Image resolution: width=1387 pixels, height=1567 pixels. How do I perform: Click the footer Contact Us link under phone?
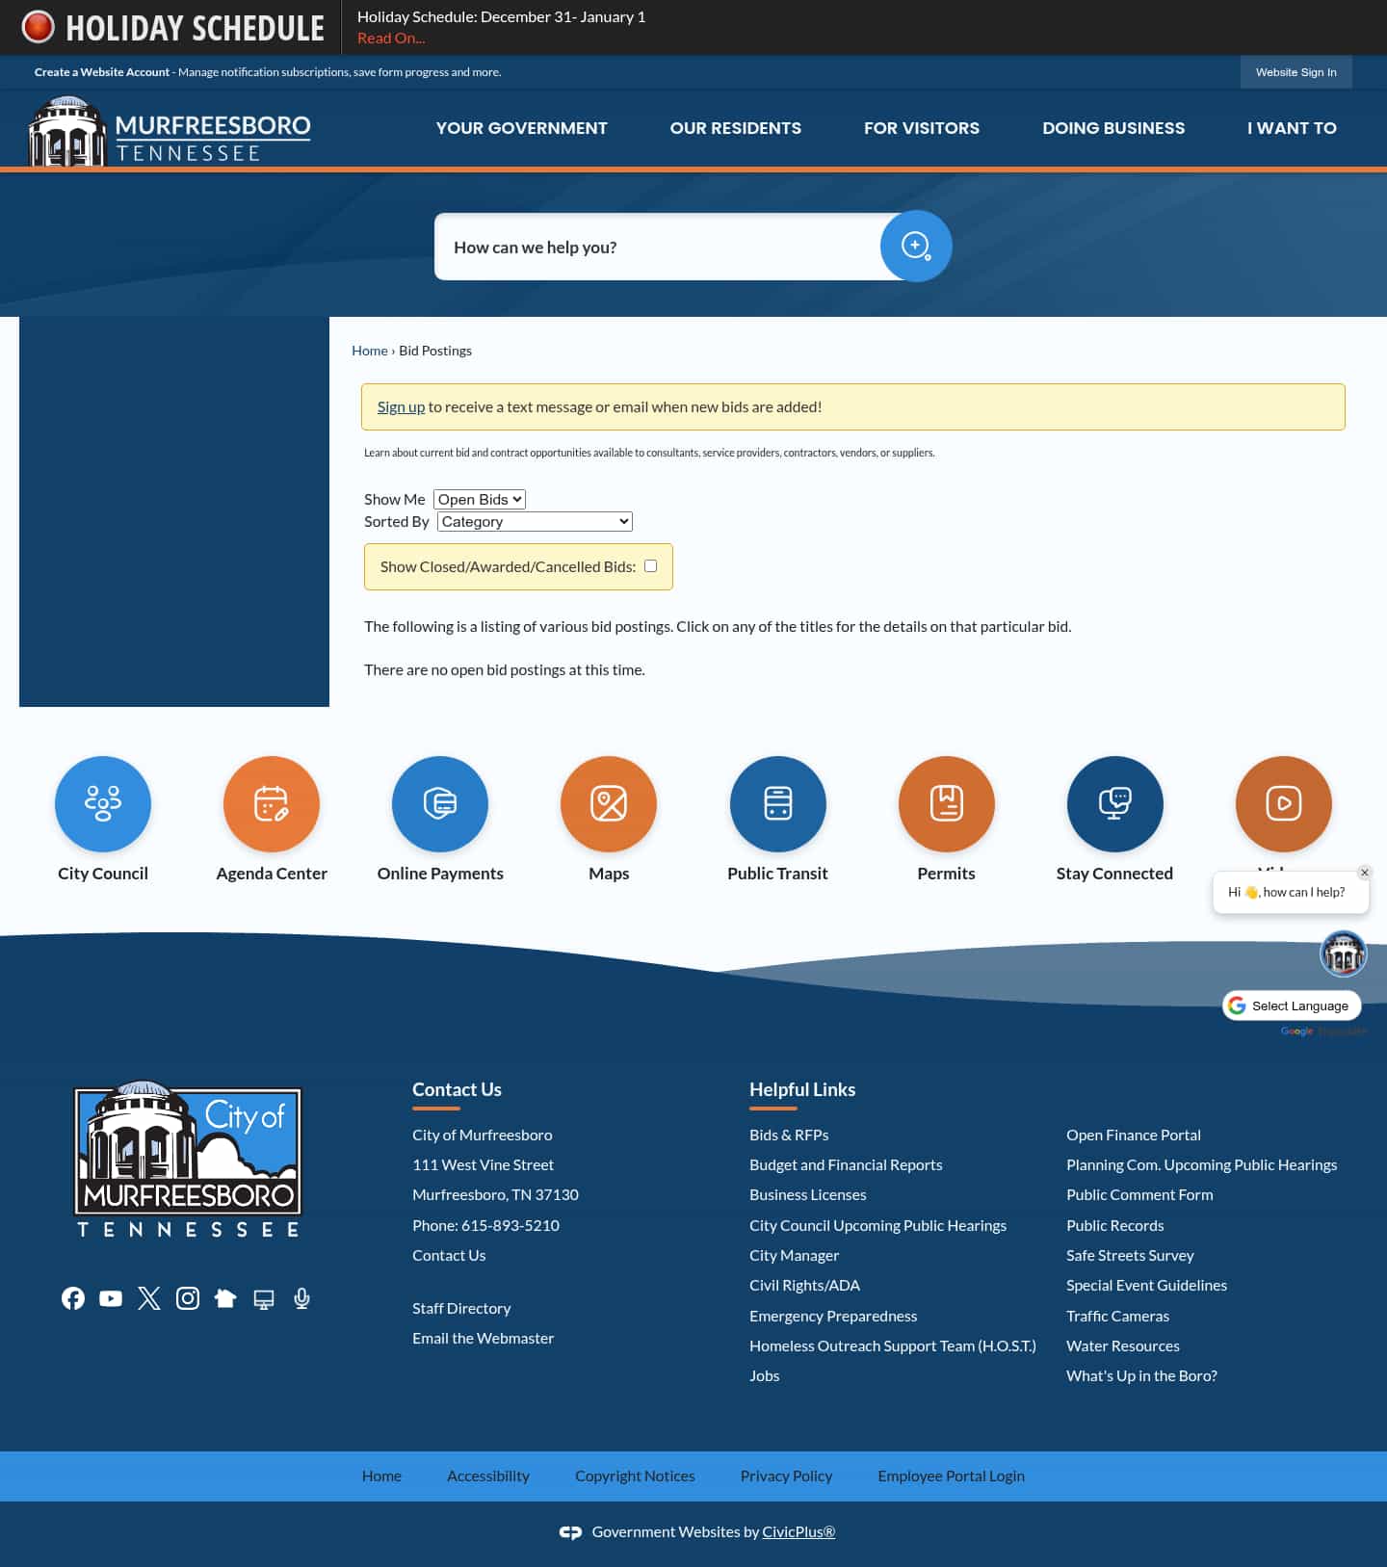[449, 1255]
